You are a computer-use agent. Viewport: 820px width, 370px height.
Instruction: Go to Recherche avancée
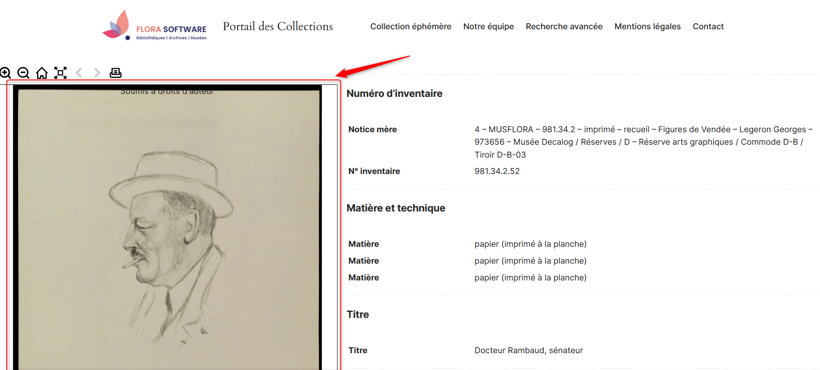pyautogui.click(x=564, y=26)
